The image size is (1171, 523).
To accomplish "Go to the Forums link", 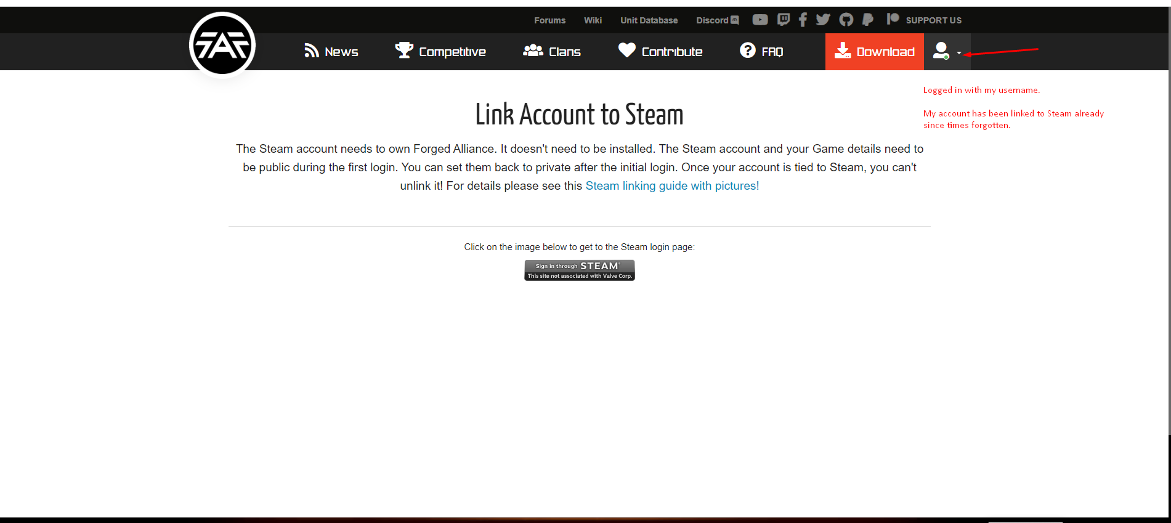I will pos(549,20).
